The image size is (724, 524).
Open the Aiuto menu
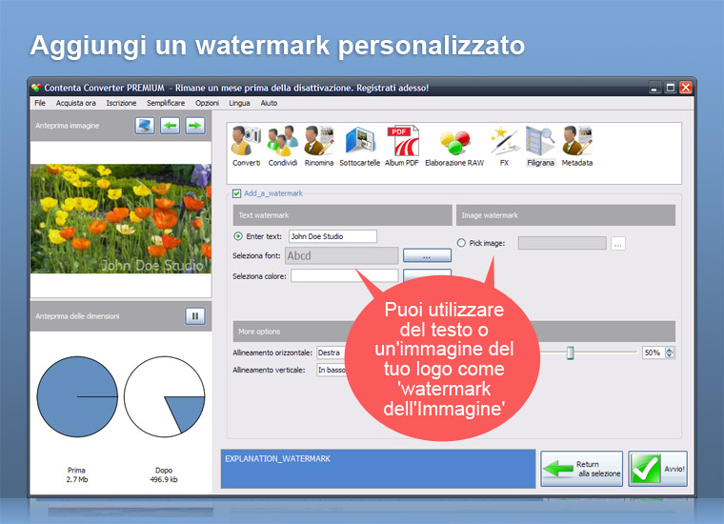tap(269, 103)
